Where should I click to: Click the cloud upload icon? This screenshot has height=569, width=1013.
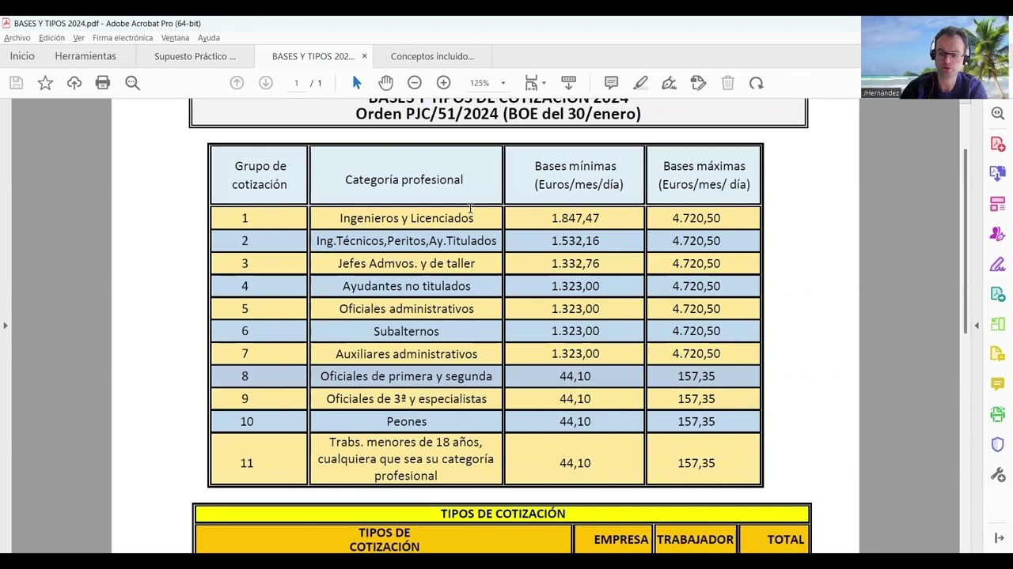(x=74, y=83)
